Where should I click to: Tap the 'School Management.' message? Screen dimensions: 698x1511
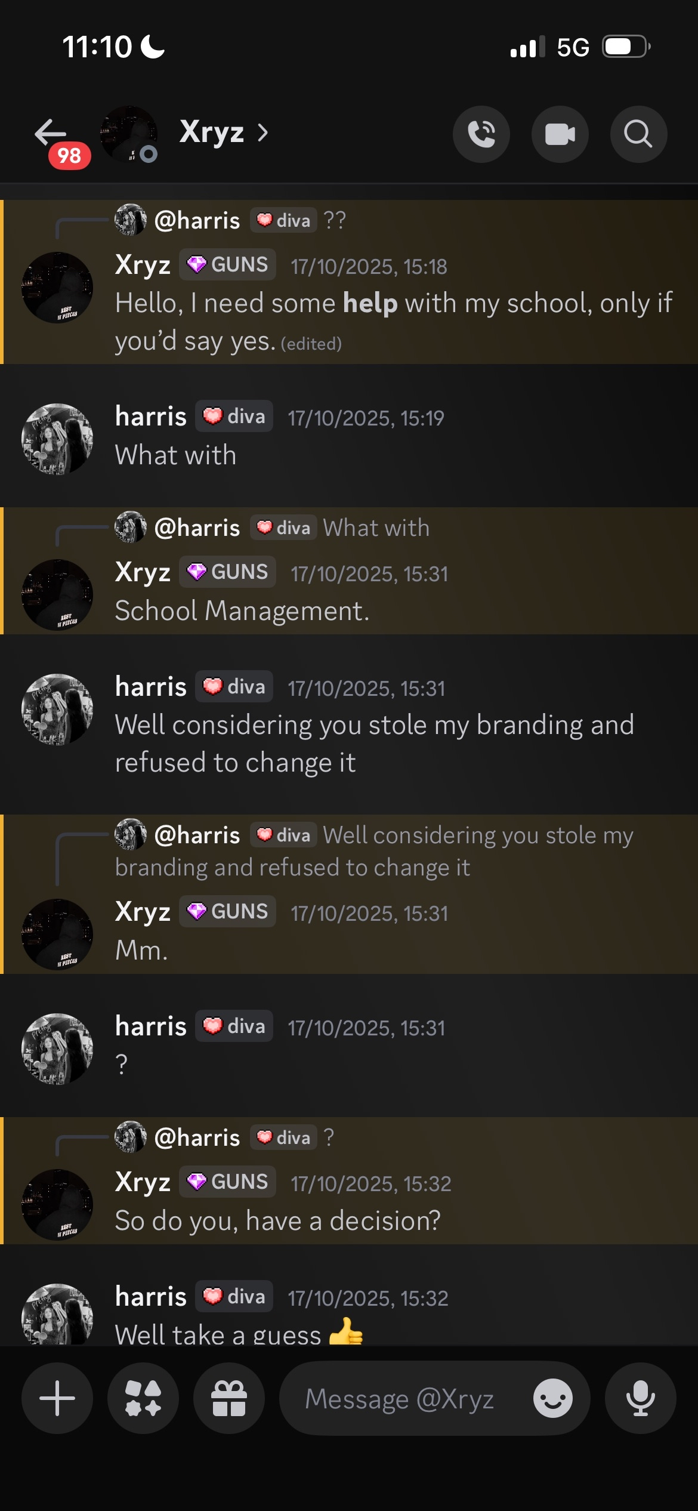(x=242, y=611)
